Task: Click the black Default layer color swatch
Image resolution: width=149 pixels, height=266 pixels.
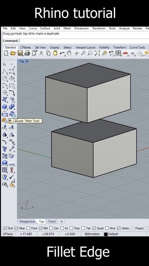Action: tap(106, 234)
